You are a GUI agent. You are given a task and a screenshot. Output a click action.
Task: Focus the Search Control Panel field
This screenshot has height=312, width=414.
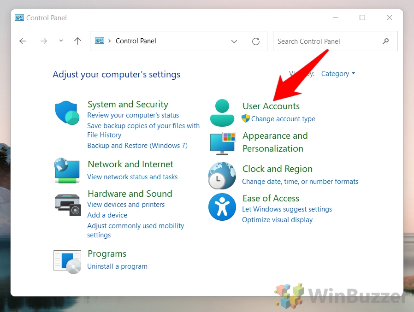point(335,41)
